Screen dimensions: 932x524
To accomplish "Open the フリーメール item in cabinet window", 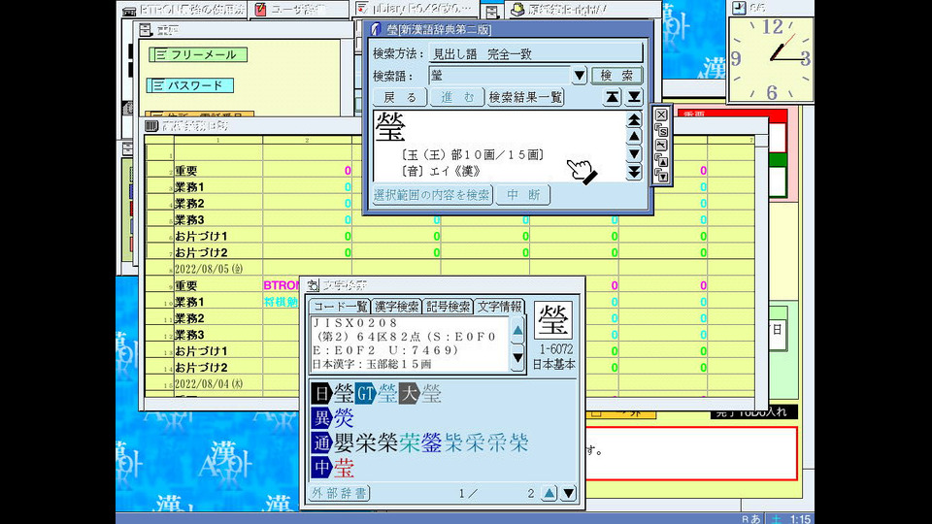I will coord(198,54).
